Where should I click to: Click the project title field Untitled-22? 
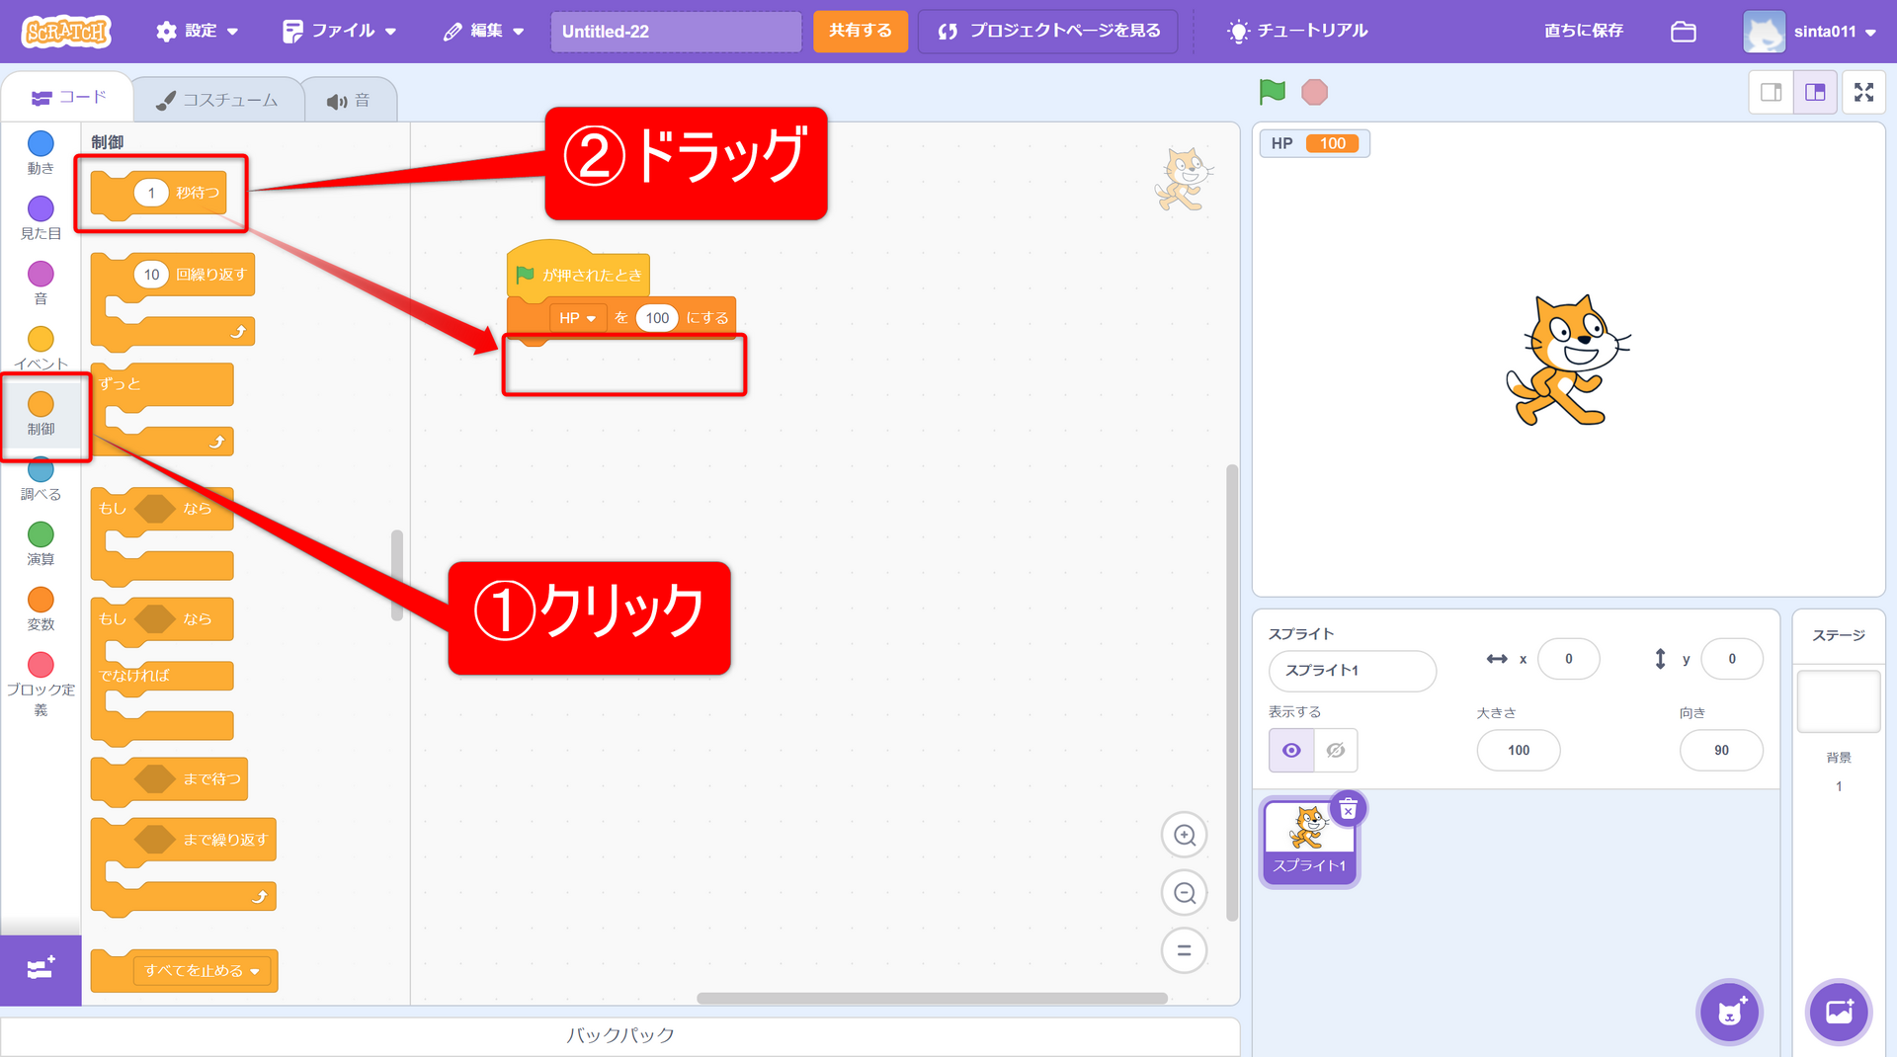pyautogui.click(x=676, y=32)
